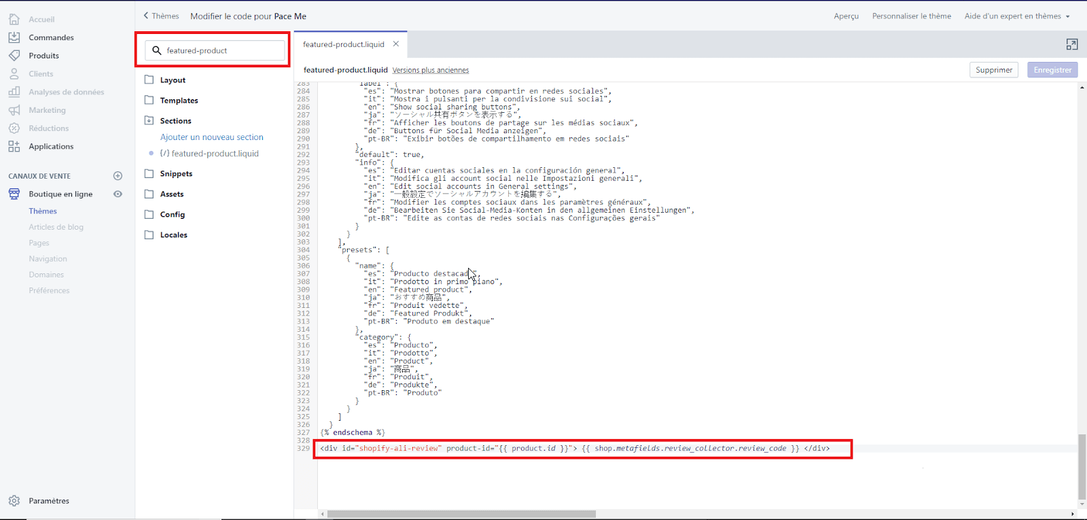Click line 329 shopify-ali-review code
The height and width of the screenshot is (520, 1087).
click(x=575, y=449)
